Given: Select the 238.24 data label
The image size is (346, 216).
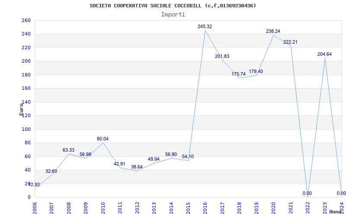Looking at the screenshot, I should 273,31.
